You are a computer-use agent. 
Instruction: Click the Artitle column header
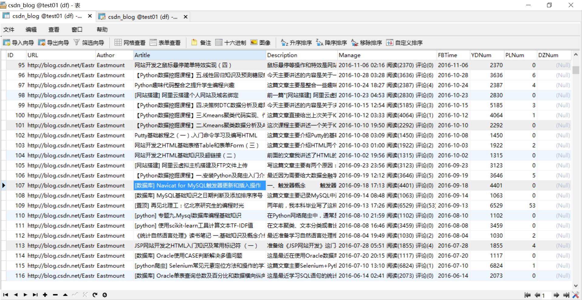(x=199, y=55)
